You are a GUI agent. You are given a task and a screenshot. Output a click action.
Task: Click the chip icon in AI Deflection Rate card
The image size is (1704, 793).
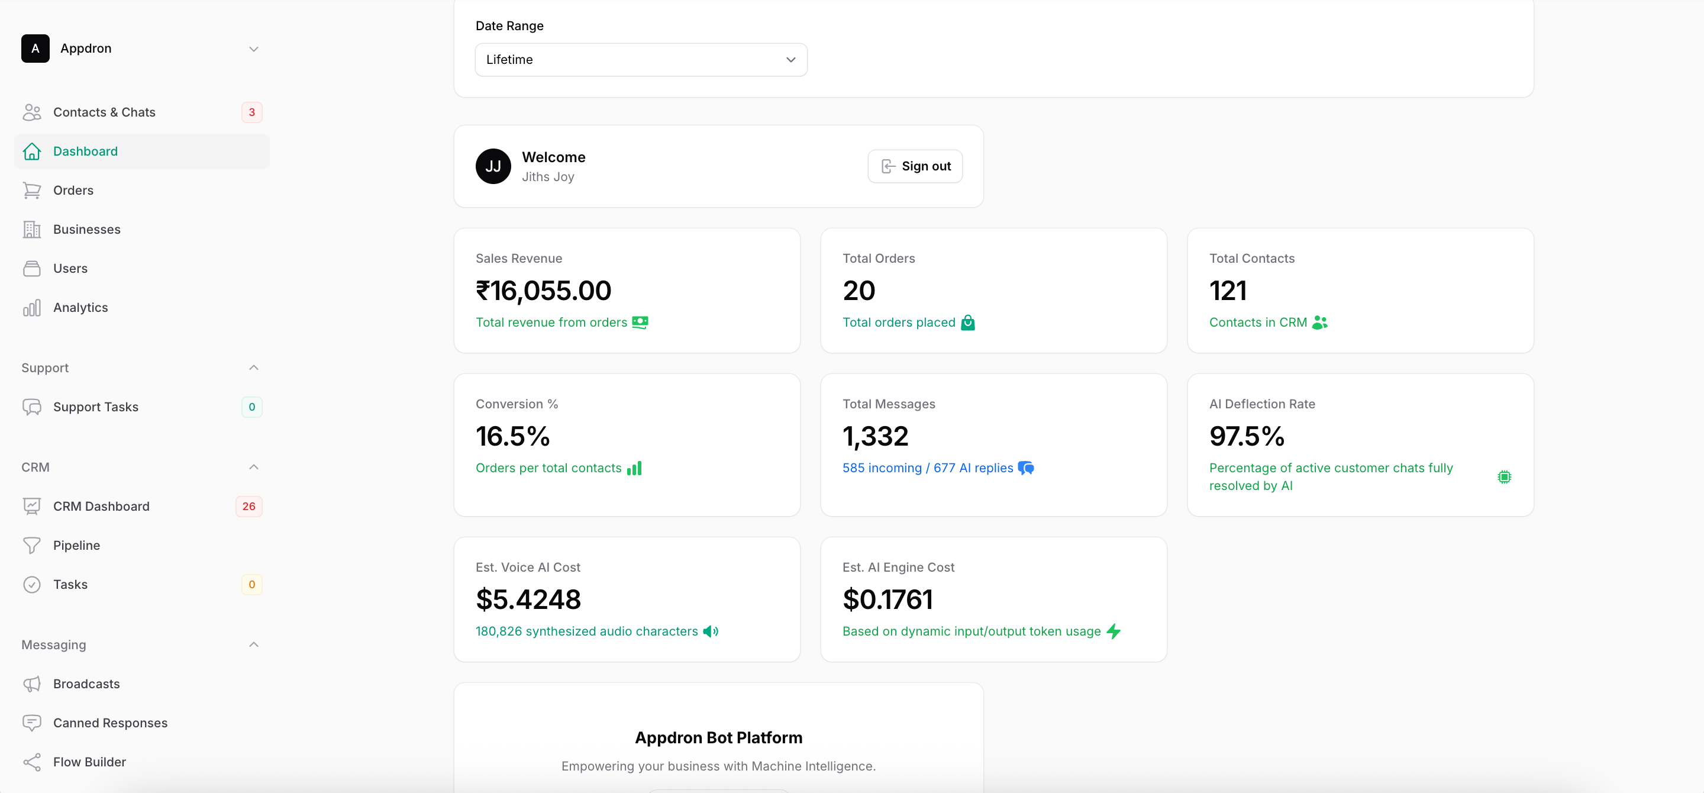[1503, 477]
